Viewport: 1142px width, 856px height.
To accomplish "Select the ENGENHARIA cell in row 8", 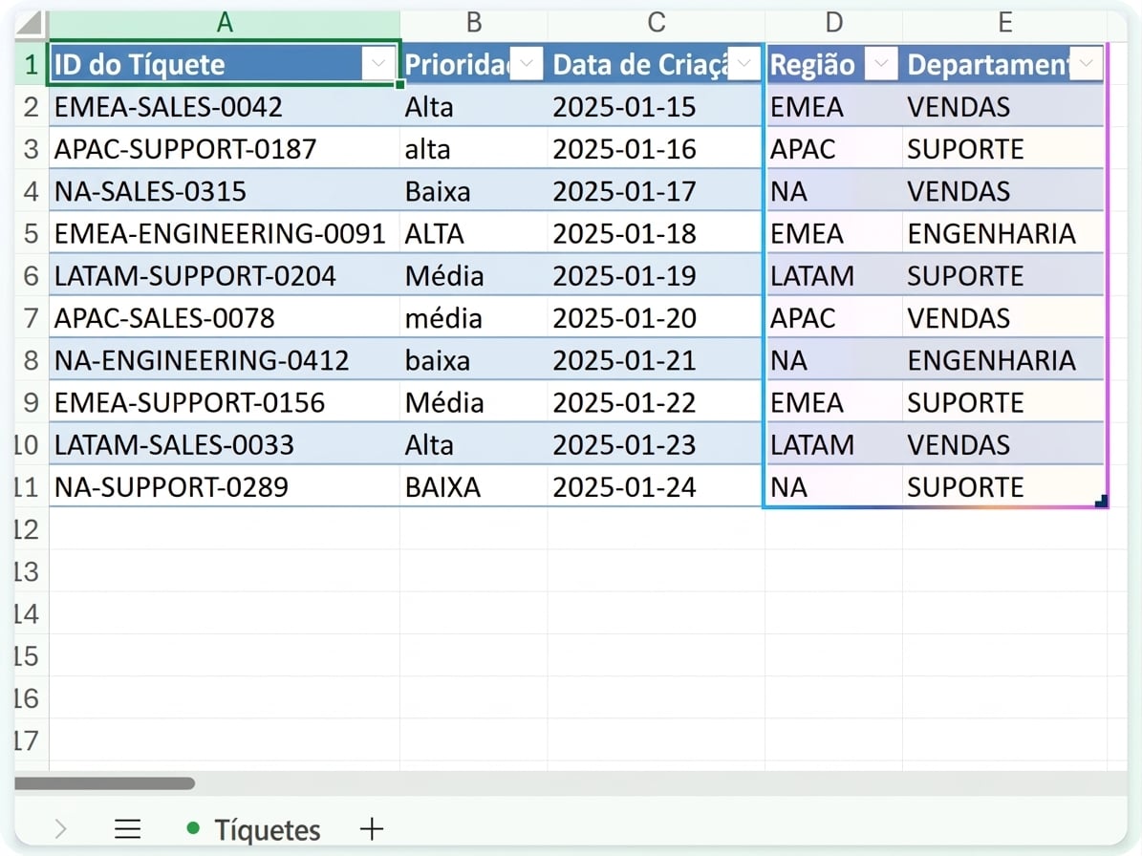I will [1003, 360].
